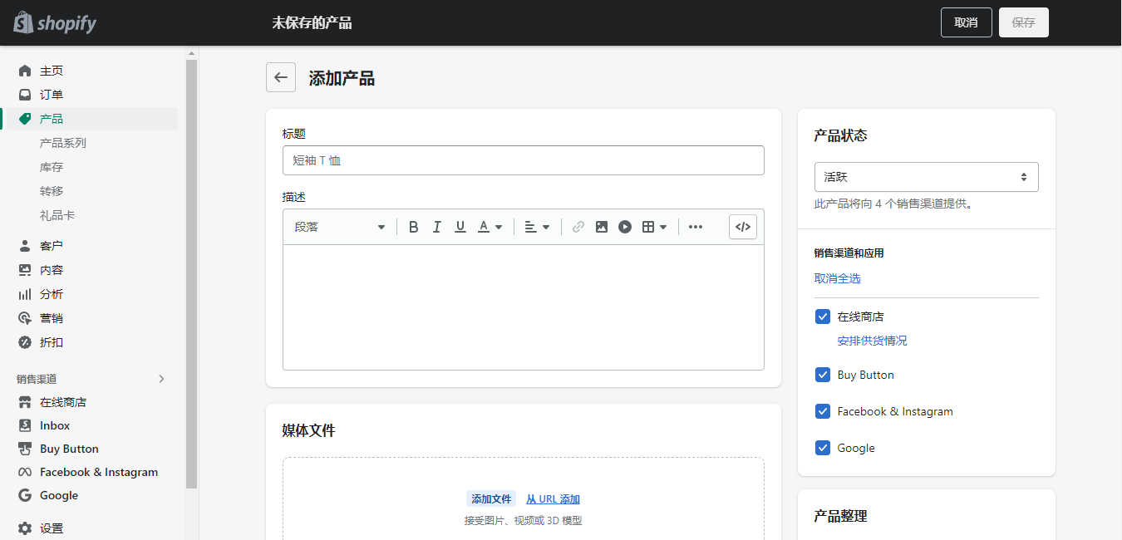The height and width of the screenshot is (540, 1122).
Task: Apply Underline formatting in editor
Action: pos(460,227)
